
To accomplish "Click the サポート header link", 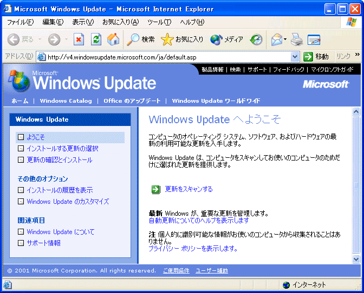I will (257, 70).
